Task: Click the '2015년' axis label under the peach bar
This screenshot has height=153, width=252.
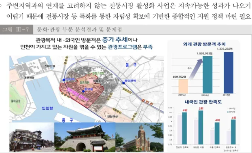Action: [182, 95]
